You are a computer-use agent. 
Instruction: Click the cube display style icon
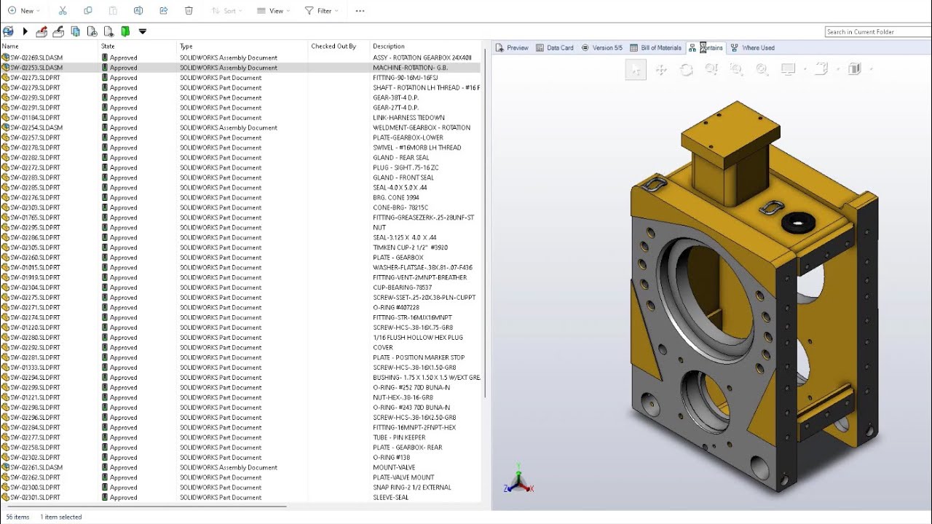tap(855, 69)
